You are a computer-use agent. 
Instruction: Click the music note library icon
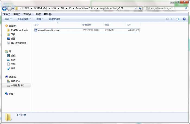(x=8, y=68)
